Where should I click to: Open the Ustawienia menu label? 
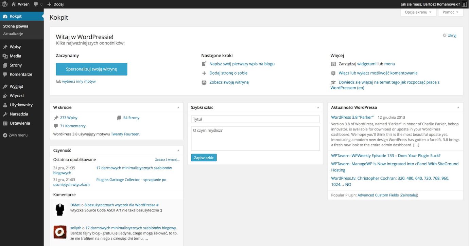click(x=20, y=123)
